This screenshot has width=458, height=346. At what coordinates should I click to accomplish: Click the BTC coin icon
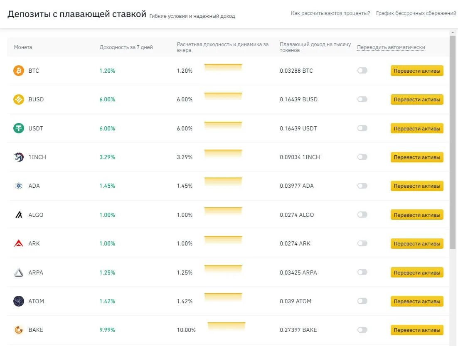[x=19, y=71]
